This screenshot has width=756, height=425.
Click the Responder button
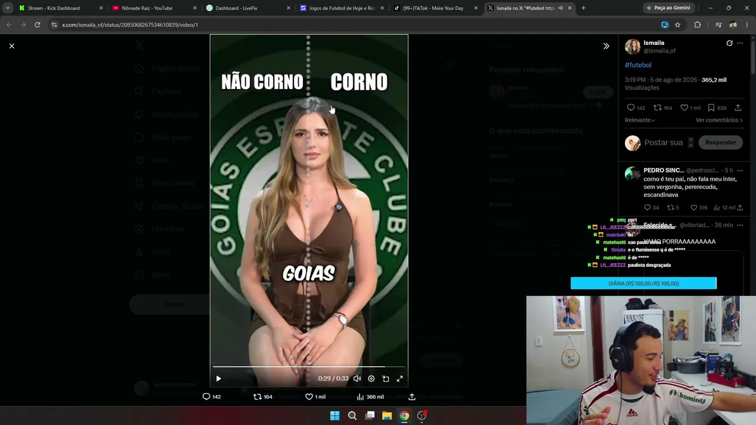[x=721, y=142]
